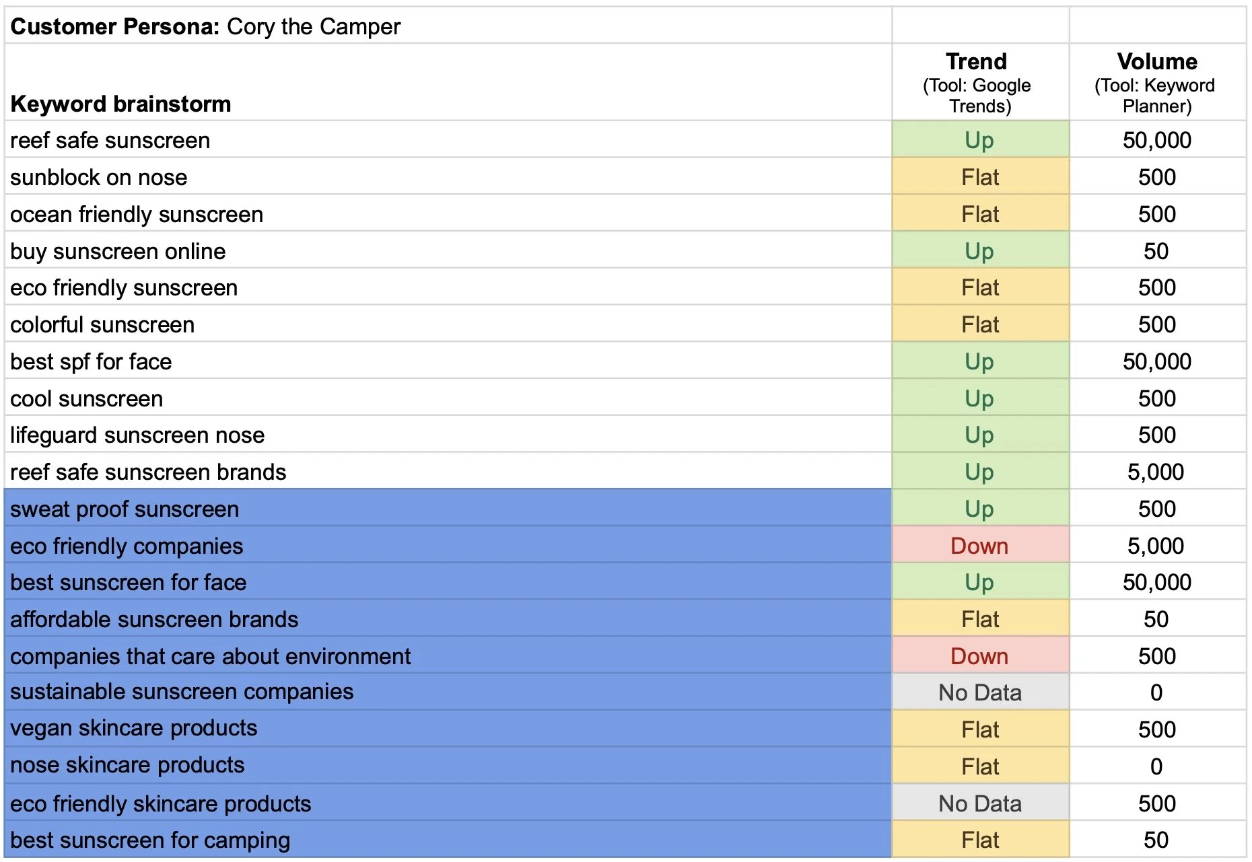Select the 'reef safe sunscreen' keyword cell
1252x862 pixels.
pyautogui.click(x=448, y=140)
